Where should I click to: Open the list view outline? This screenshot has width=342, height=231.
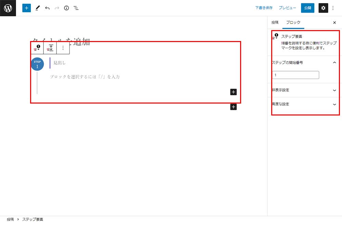tap(76, 8)
